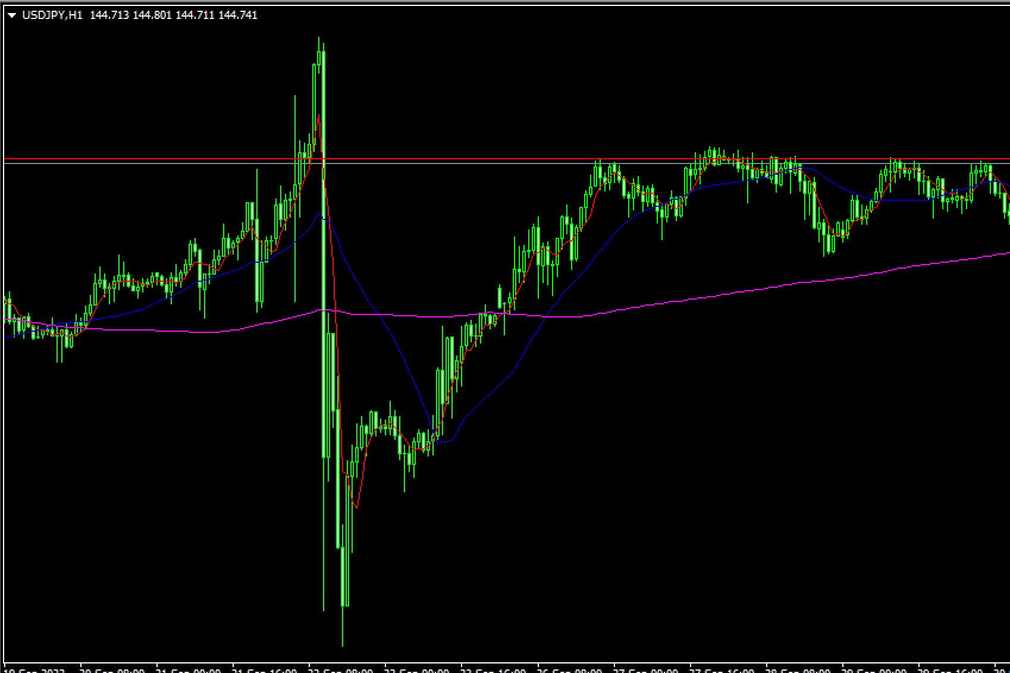Click the rightmost end of magenta average line
1010x673 pixels.
[1008, 253]
